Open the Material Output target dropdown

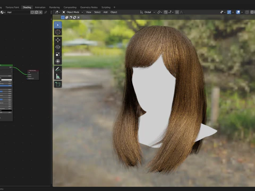(33, 73)
